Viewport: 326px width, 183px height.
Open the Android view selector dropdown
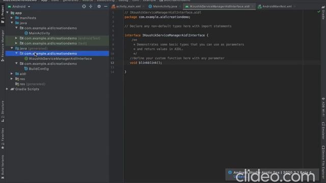point(19,7)
